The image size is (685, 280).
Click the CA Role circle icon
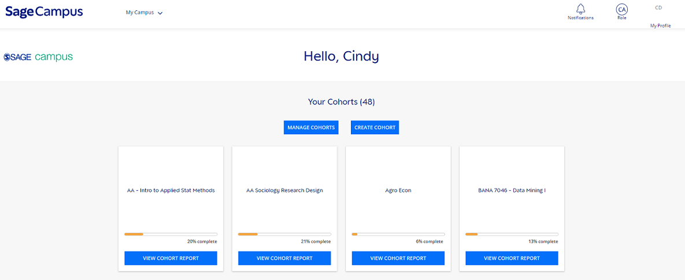coord(621,9)
